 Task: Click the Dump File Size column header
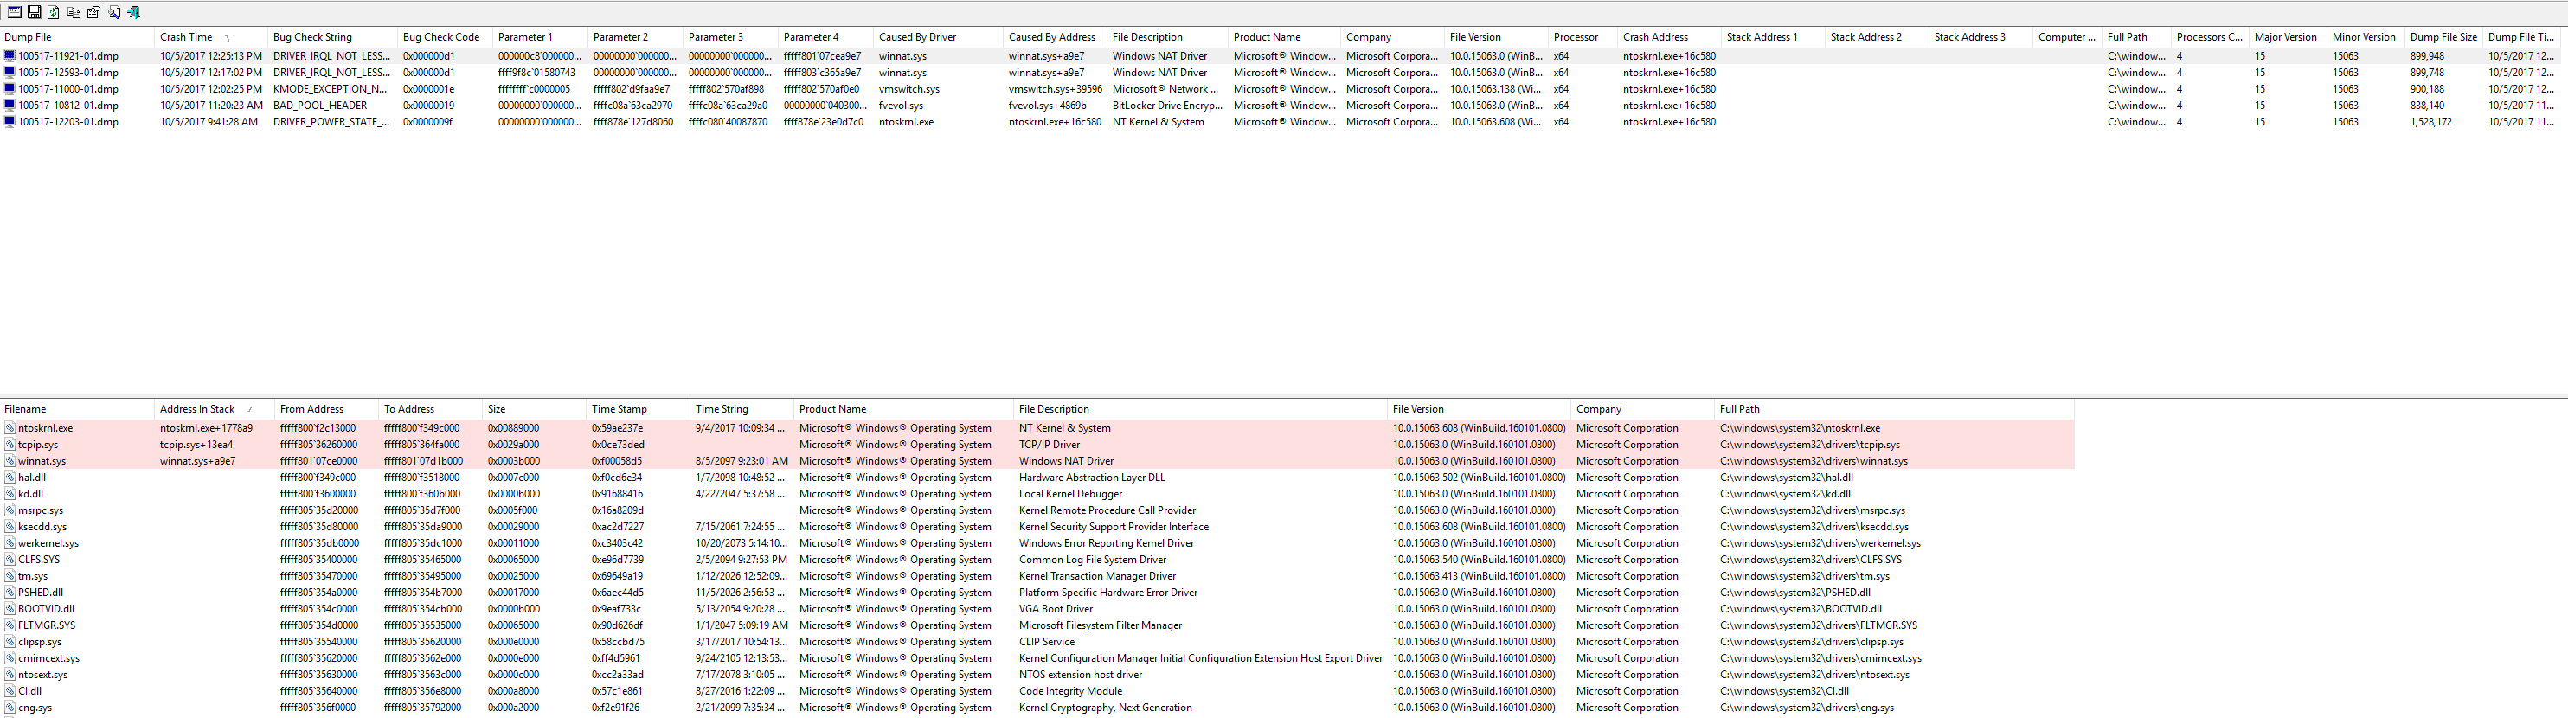2444,38
